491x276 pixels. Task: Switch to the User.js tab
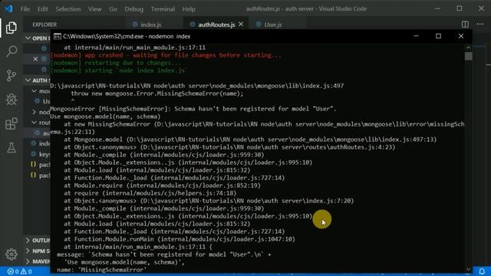(272, 25)
